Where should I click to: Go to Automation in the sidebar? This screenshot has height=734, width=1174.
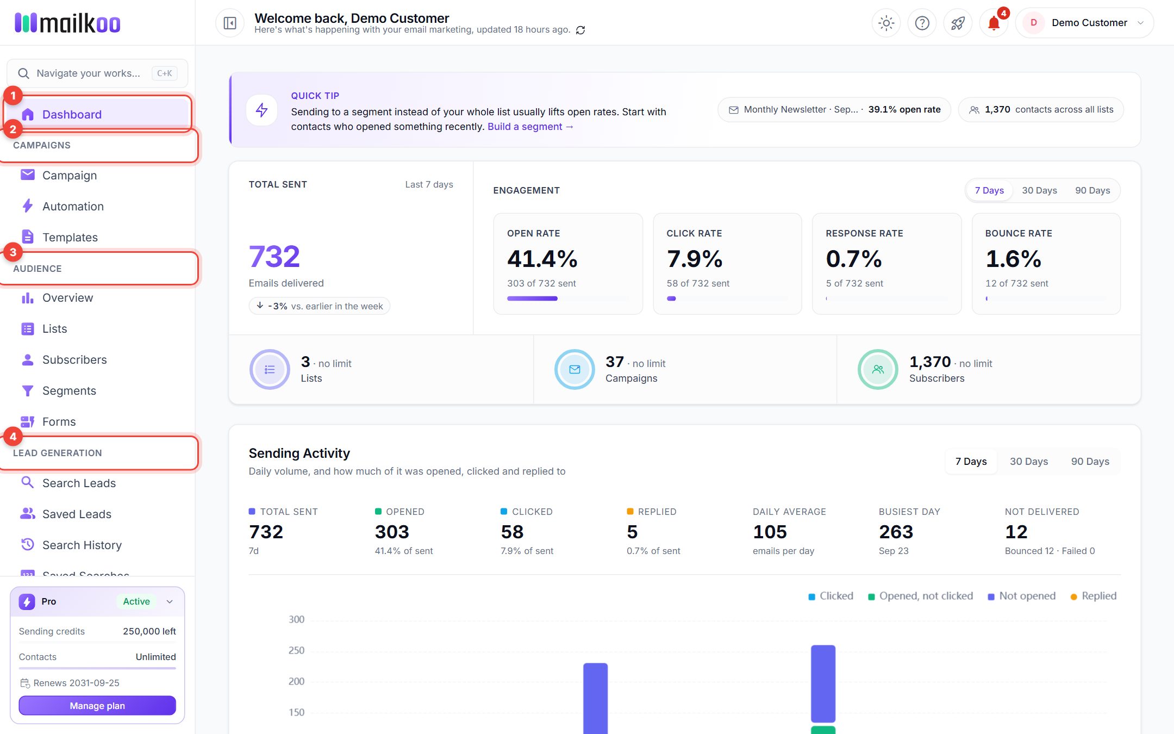tap(97, 206)
